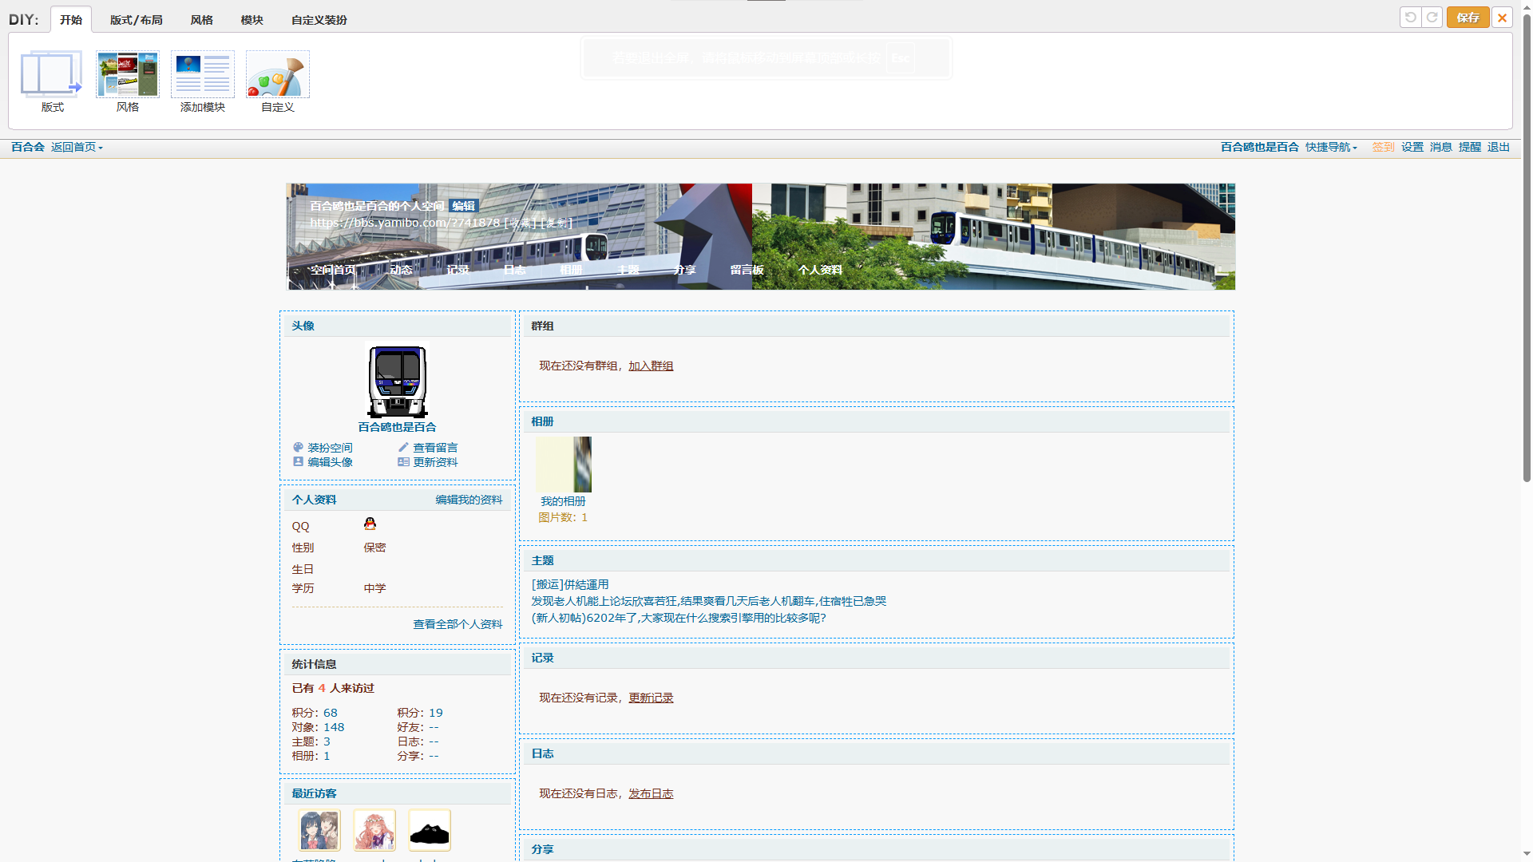Image resolution: width=1533 pixels, height=862 pixels.
Task: Click the 添加模块 add module icon
Action: [203, 74]
